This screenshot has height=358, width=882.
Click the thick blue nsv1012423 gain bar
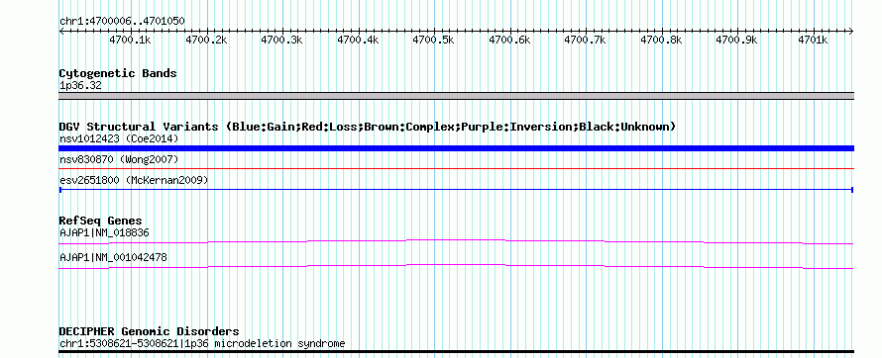(x=457, y=148)
